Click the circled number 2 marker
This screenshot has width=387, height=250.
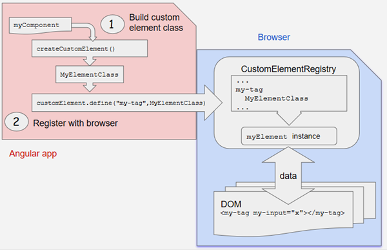coord(17,121)
